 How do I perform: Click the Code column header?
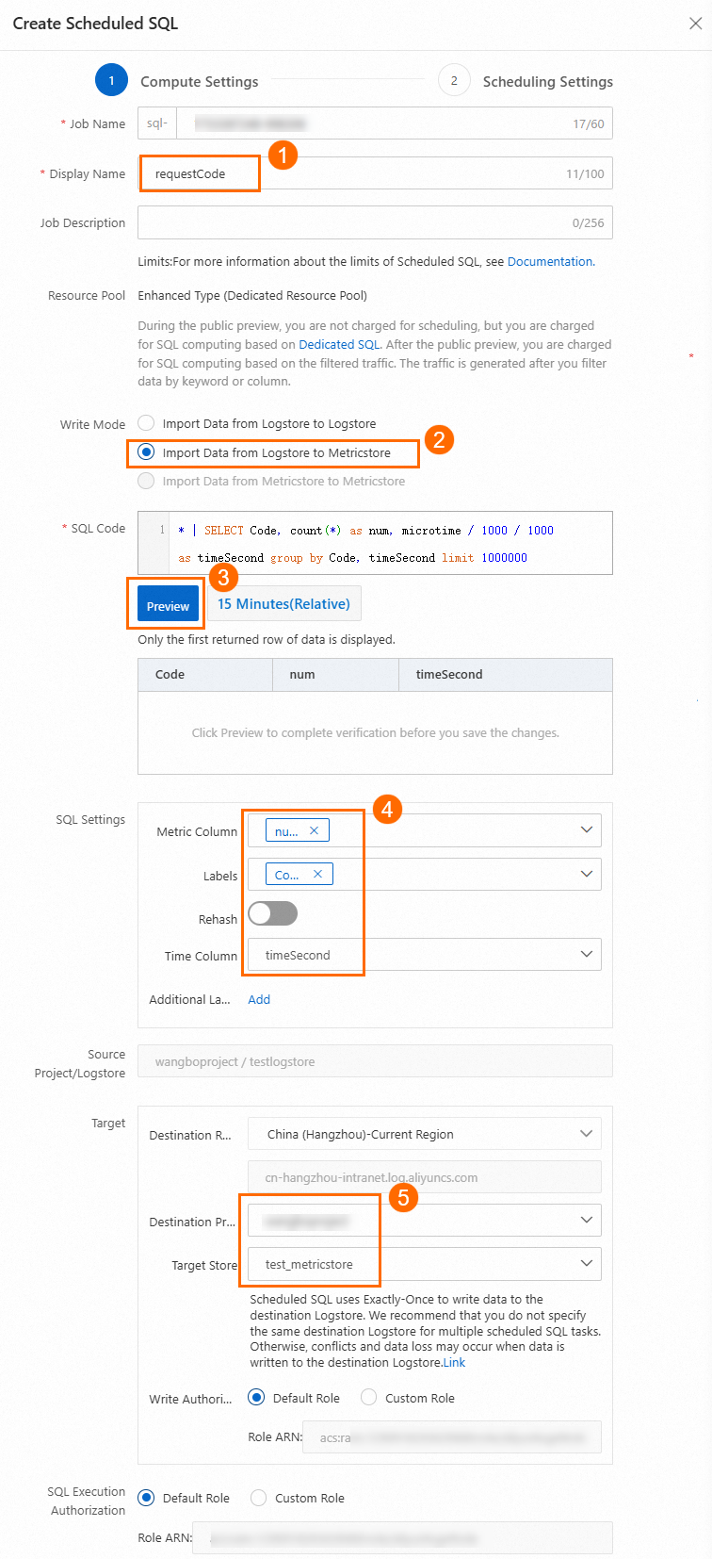point(205,675)
